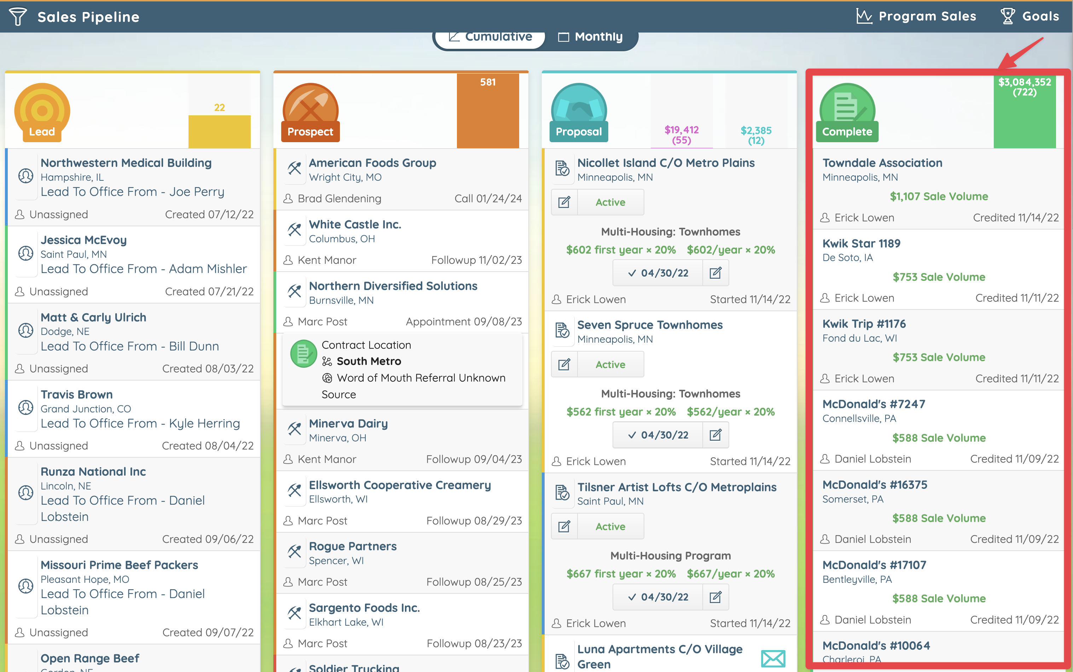The height and width of the screenshot is (672, 1073).
Task: Open Northwestern Medical Building lead
Action: [x=126, y=163]
